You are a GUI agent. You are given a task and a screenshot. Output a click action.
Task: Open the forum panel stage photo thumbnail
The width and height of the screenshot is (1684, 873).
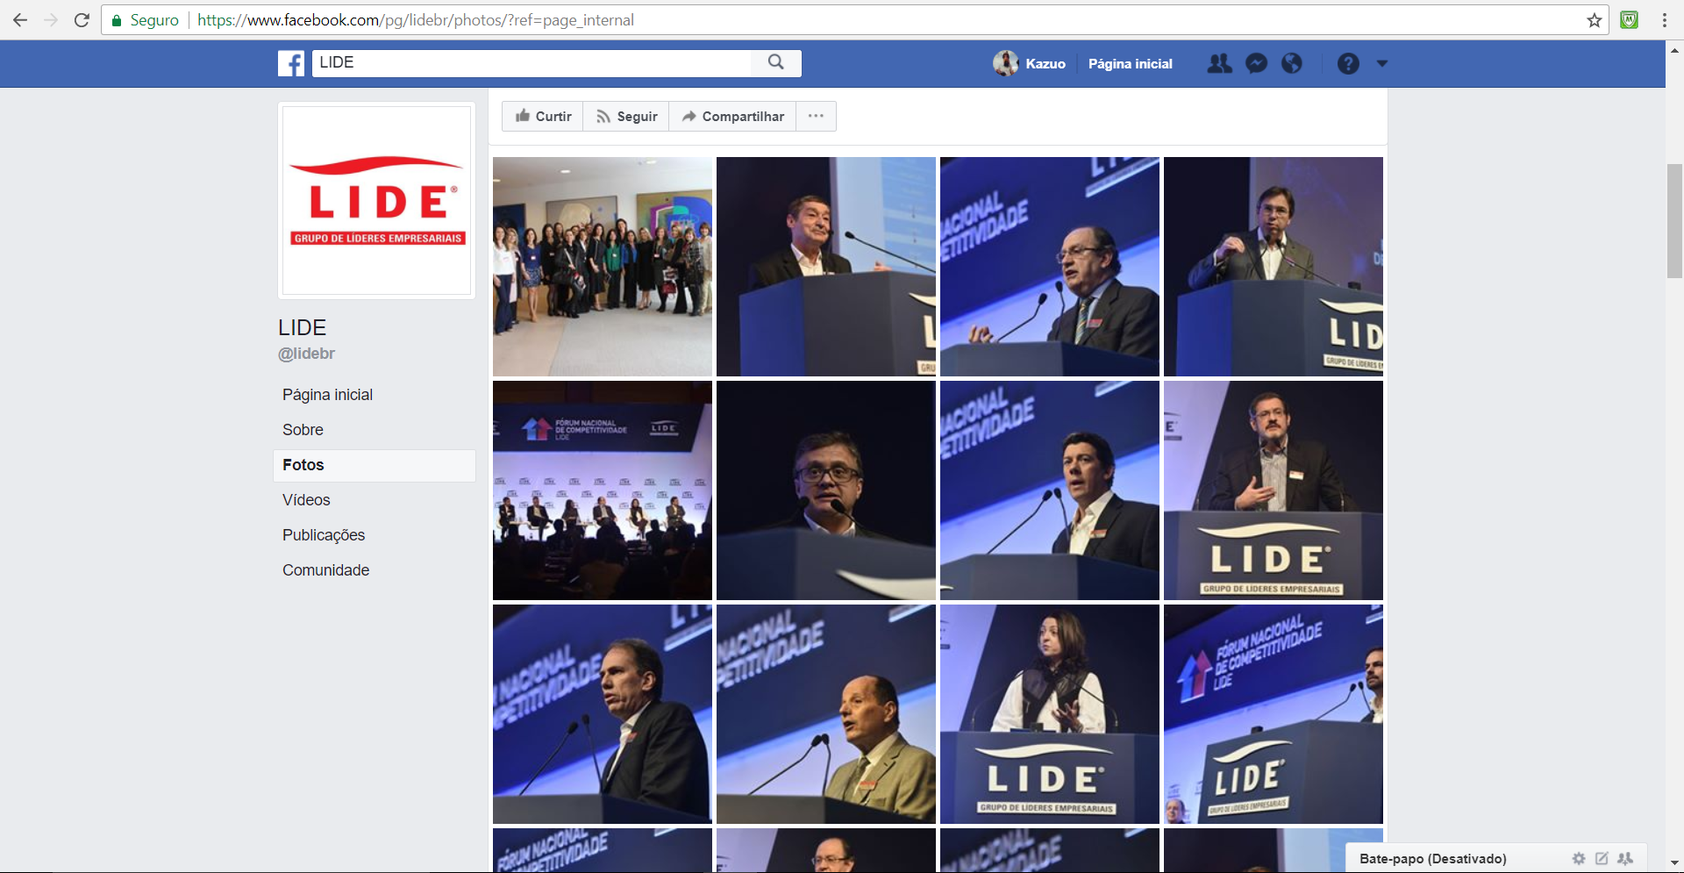[603, 490]
